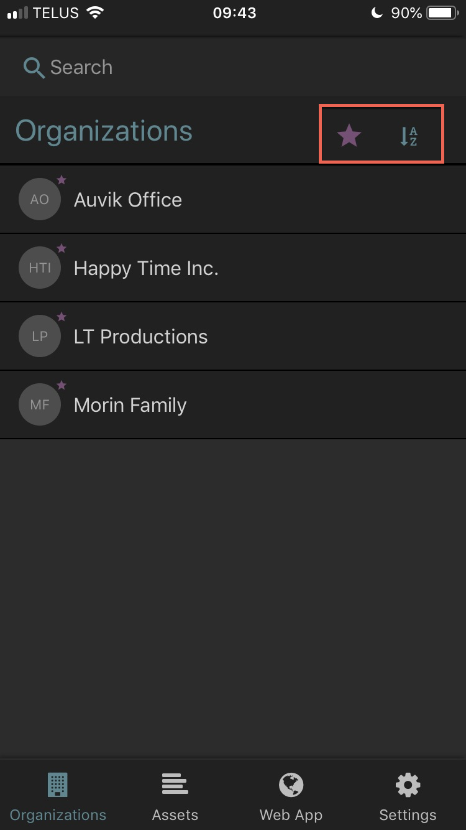This screenshot has height=830, width=466.
Task: Switch to the Assets tab
Action: (175, 796)
